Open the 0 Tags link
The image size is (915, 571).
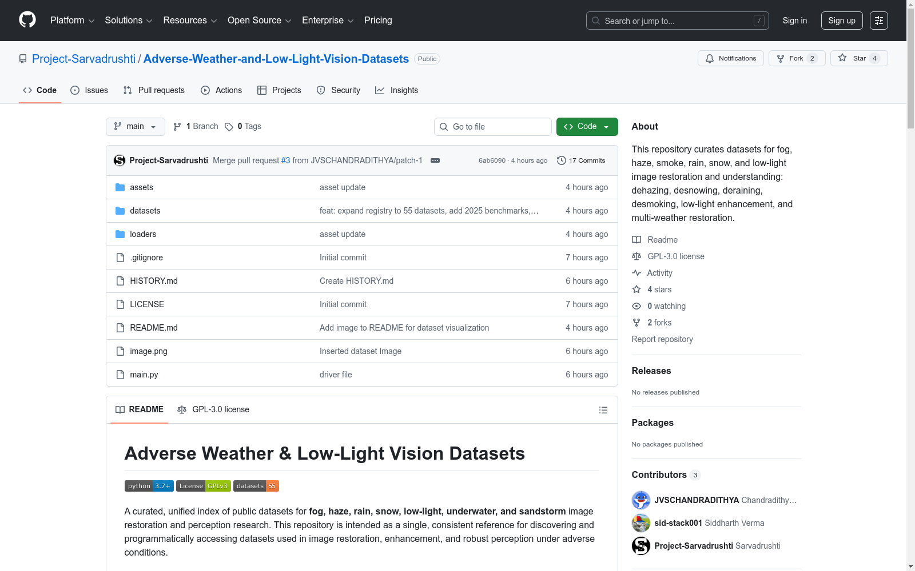(243, 126)
